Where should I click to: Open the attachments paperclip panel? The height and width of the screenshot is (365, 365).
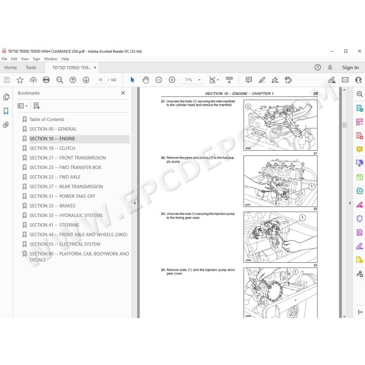click(6, 125)
